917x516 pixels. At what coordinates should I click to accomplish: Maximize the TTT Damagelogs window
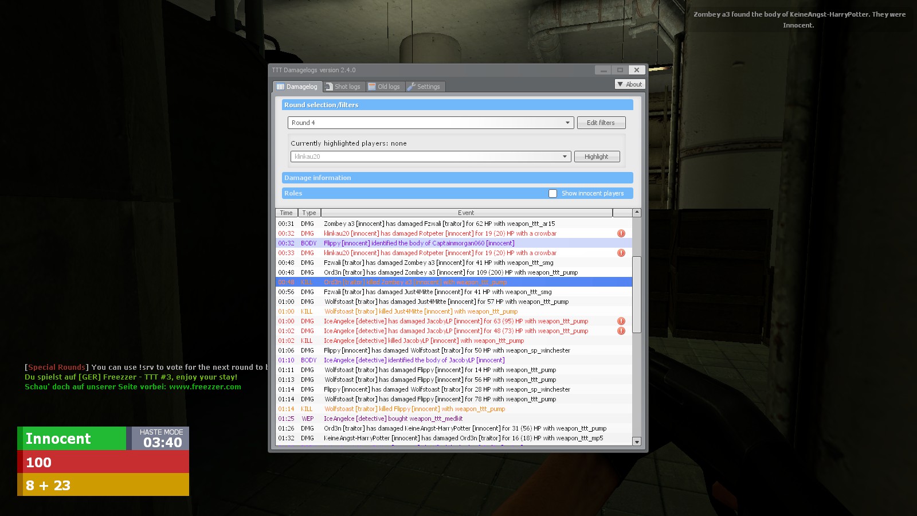pos(620,70)
